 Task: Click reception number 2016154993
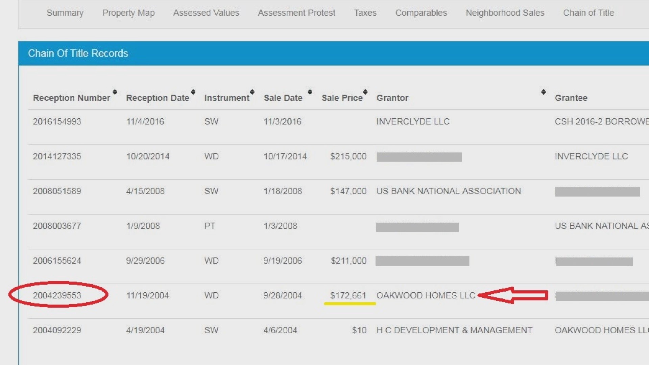(x=57, y=122)
